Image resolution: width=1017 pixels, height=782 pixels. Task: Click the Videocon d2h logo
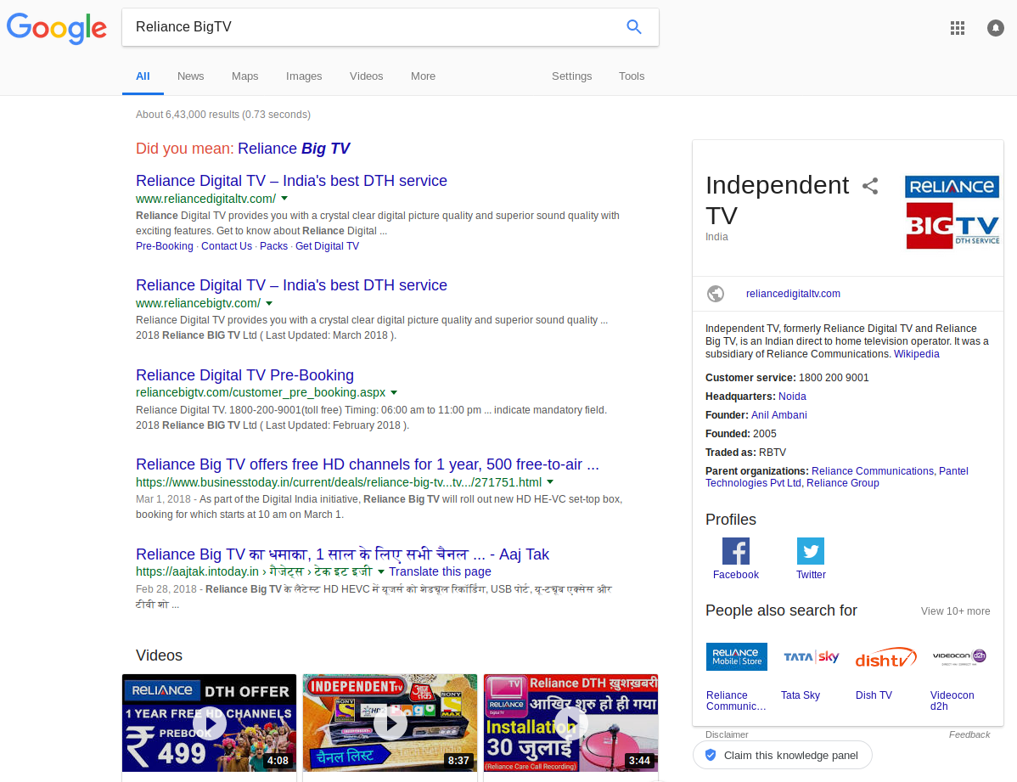coord(960,656)
